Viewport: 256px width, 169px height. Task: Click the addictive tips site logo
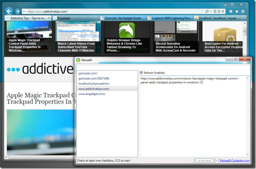[x=40, y=69]
